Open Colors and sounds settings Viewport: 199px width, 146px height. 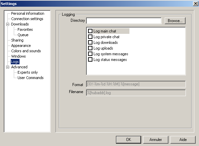coord(26,51)
